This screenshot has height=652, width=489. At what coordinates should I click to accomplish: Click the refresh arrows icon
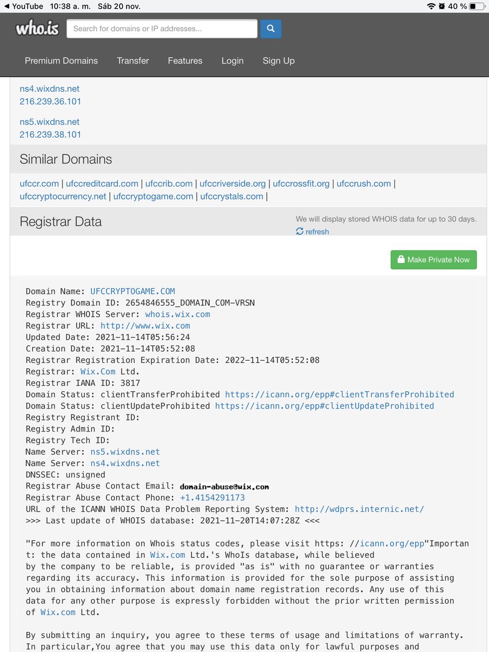click(299, 231)
